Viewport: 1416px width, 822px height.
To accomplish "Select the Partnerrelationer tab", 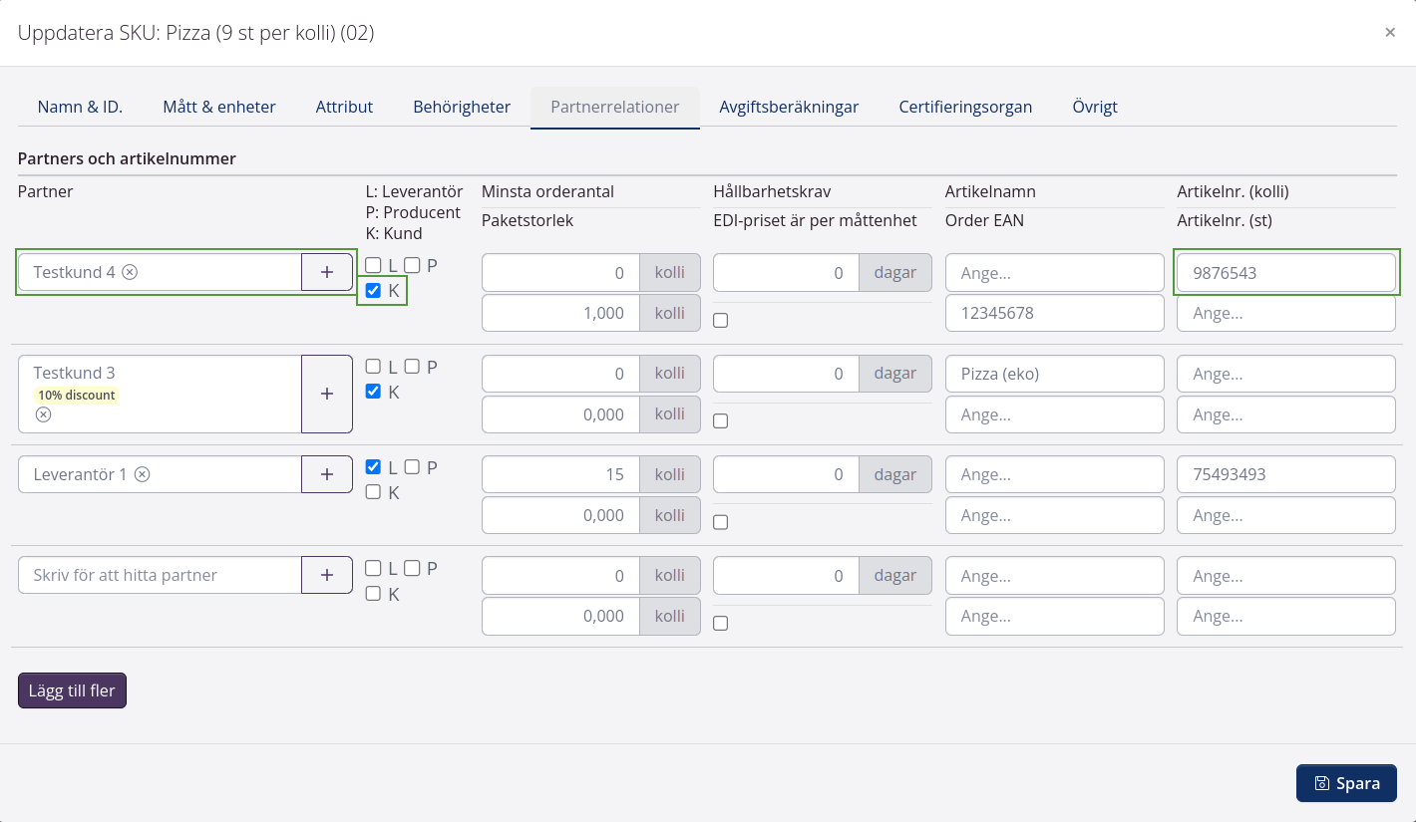I will (615, 107).
